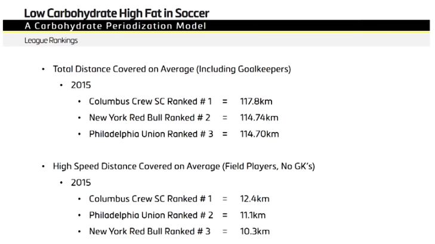Select the "New York Red Bull Ranked # 2" line
Screen dimensions: 435x244
150,118
